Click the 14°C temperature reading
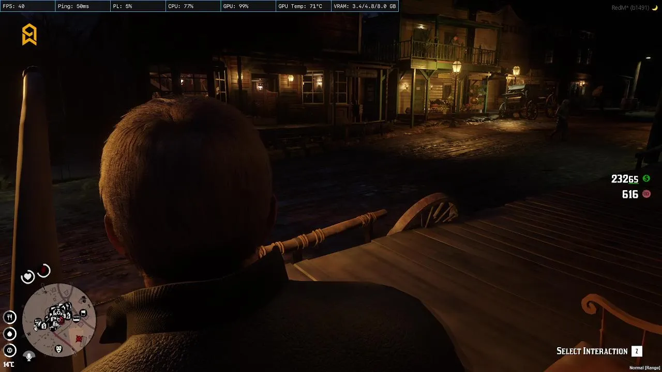 [x=9, y=364]
